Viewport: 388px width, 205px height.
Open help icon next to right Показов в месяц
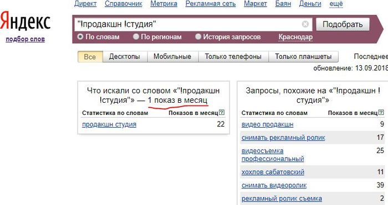[381, 113]
